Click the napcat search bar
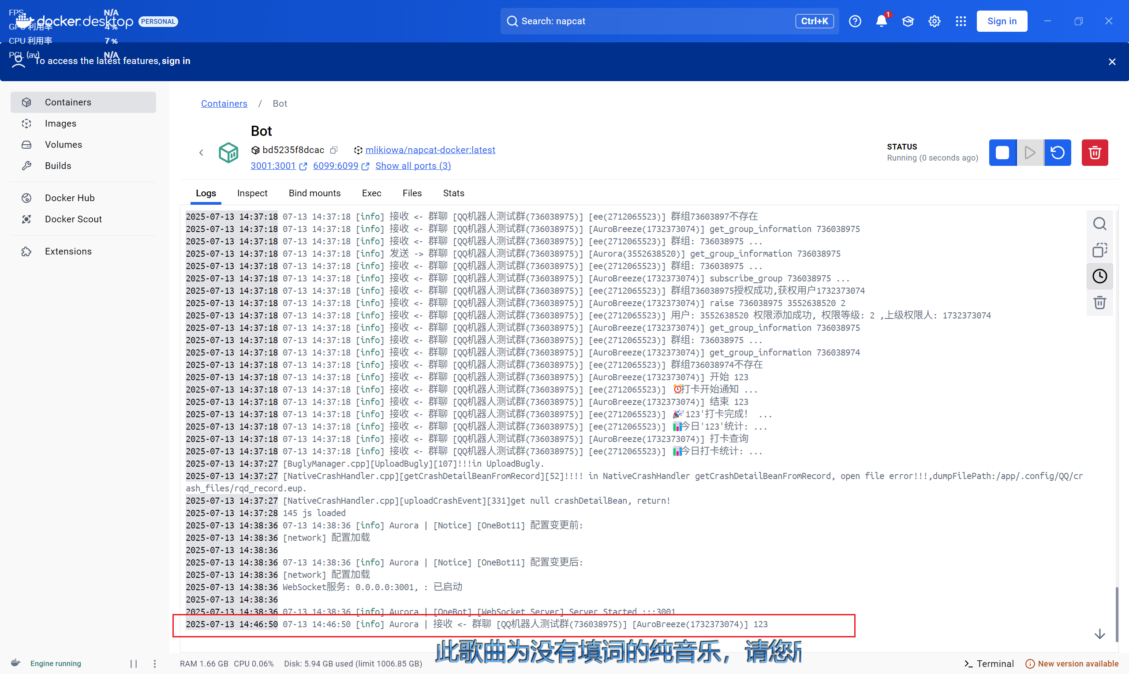The image size is (1129, 674). pyautogui.click(x=636, y=21)
